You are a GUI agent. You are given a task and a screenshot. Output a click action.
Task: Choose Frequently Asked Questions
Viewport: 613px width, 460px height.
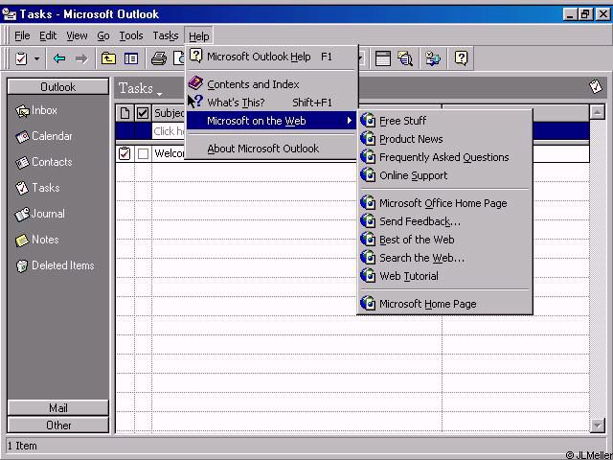coord(444,157)
